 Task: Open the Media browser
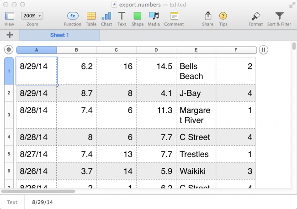click(x=154, y=16)
